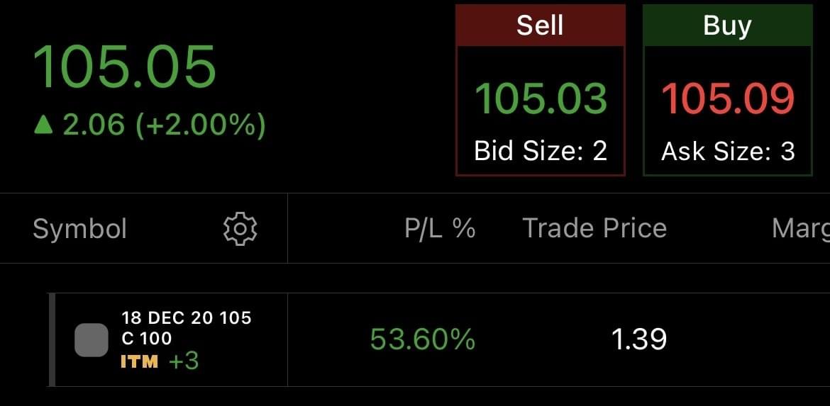The height and width of the screenshot is (406, 830).
Task: Tap the Ask Size: 3 label
Action: [x=728, y=151]
